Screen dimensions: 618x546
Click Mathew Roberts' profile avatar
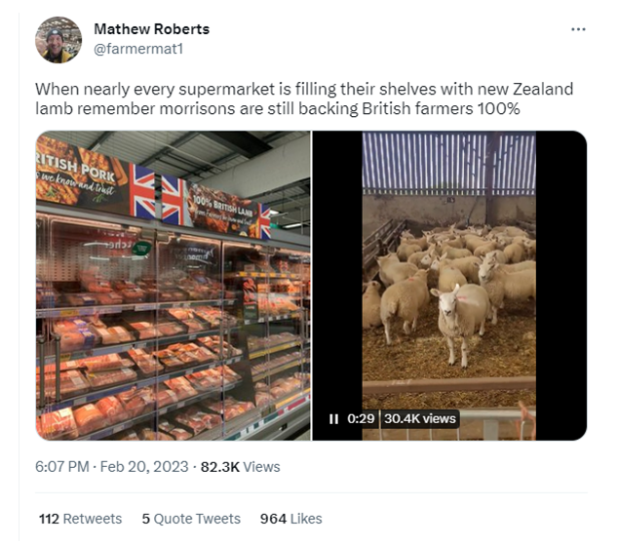pyautogui.click(x=58, y=39)
